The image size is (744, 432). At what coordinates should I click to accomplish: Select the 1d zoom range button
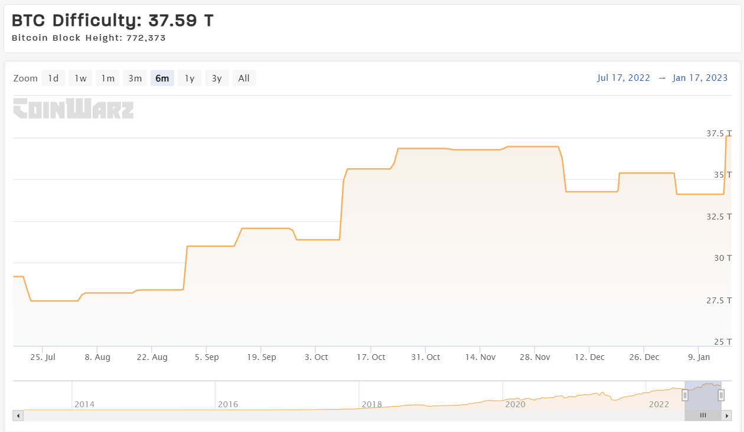point(53,78)
